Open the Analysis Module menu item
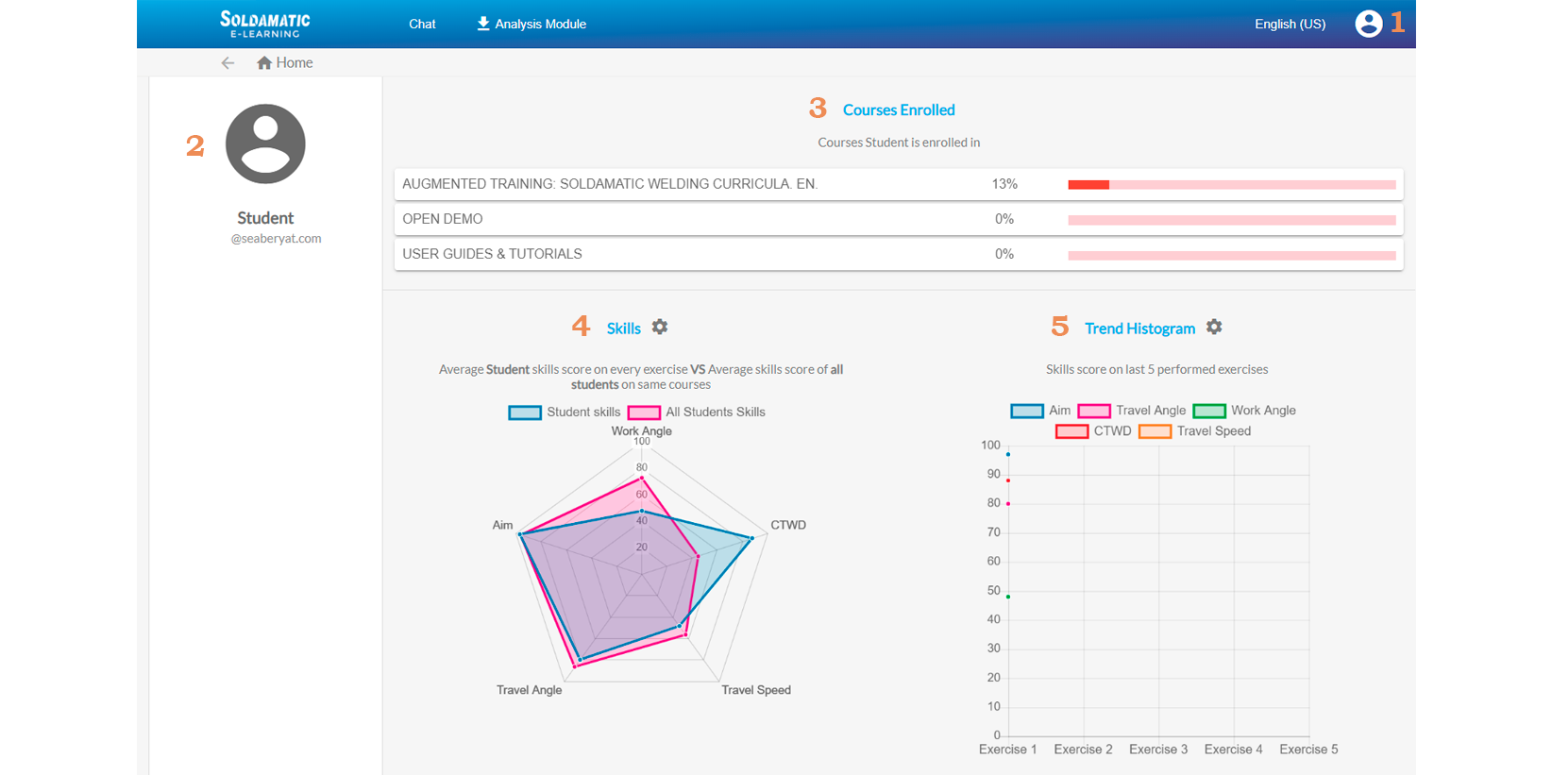 point(540,25)
